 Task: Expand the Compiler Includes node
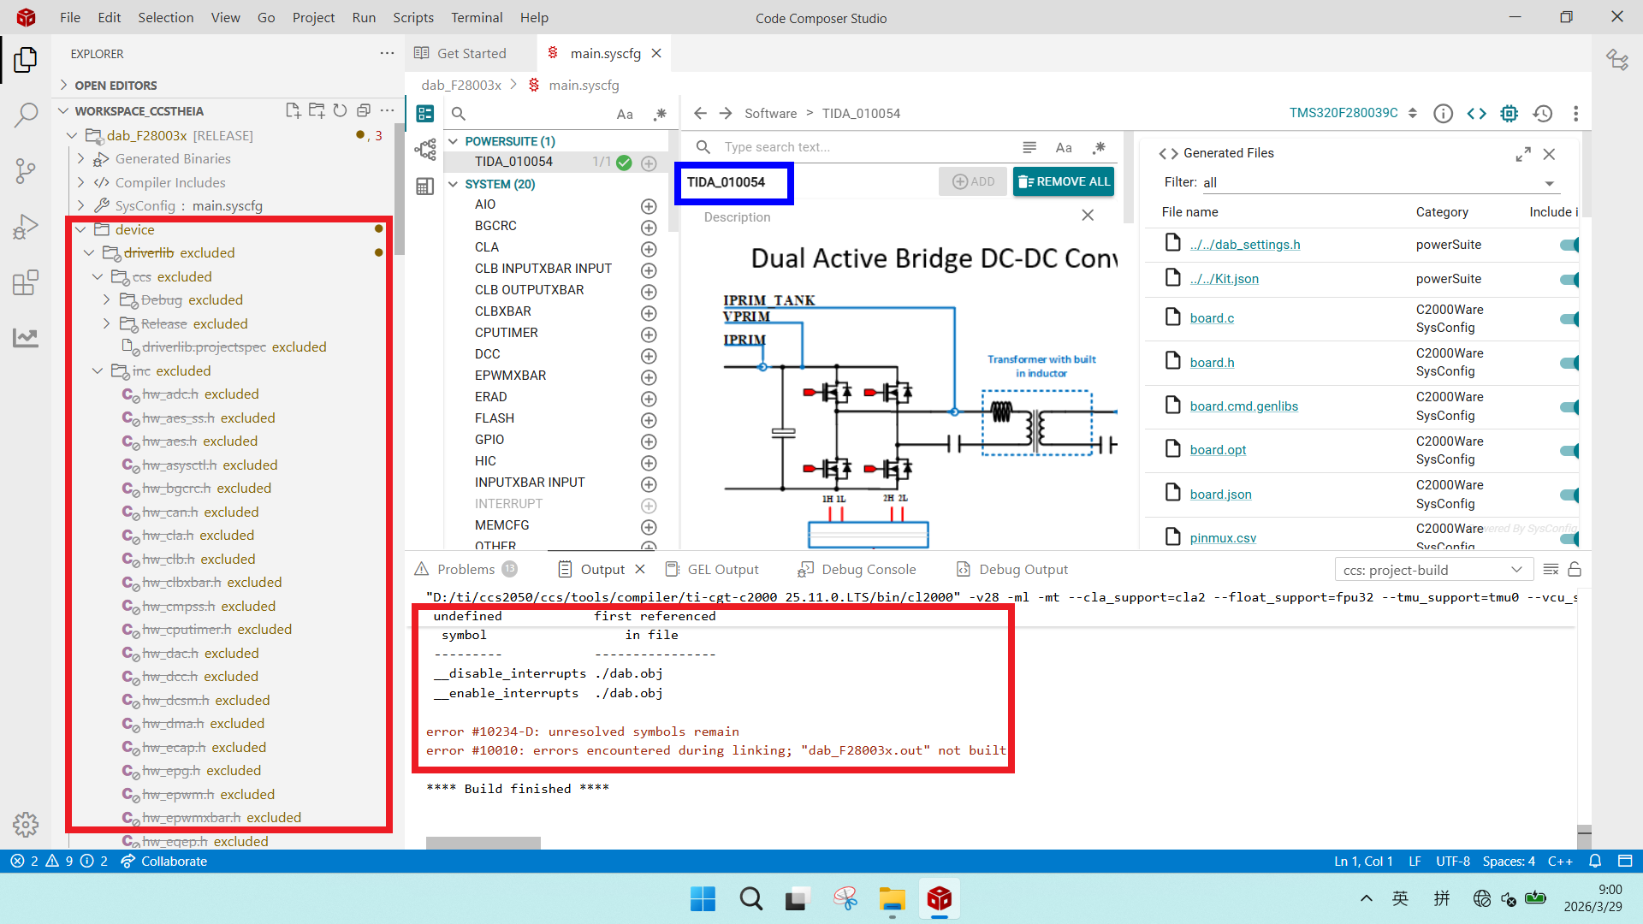(80, 182)
